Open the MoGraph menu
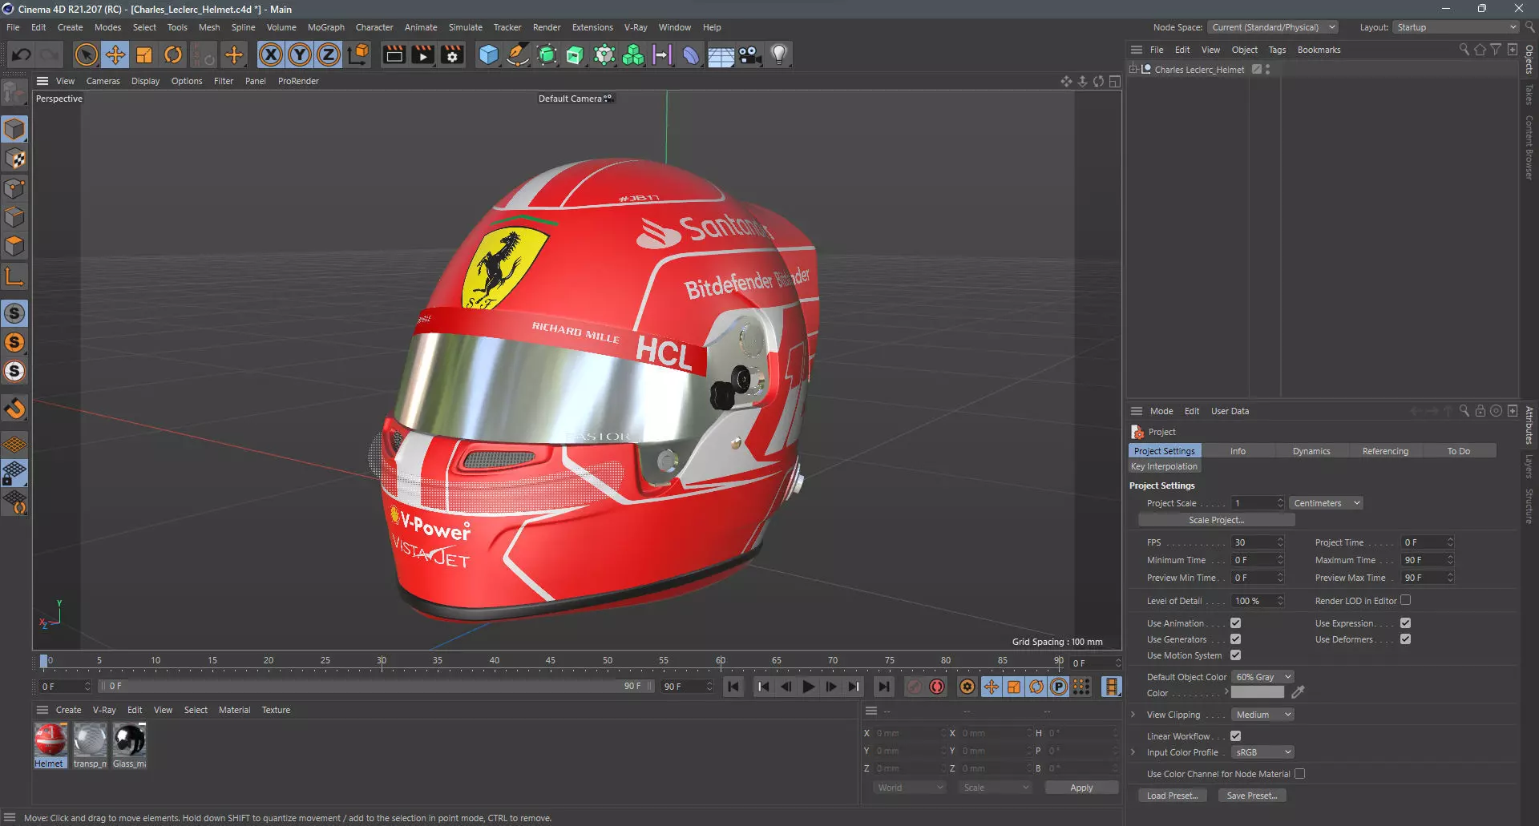 [x=326, y=27]
